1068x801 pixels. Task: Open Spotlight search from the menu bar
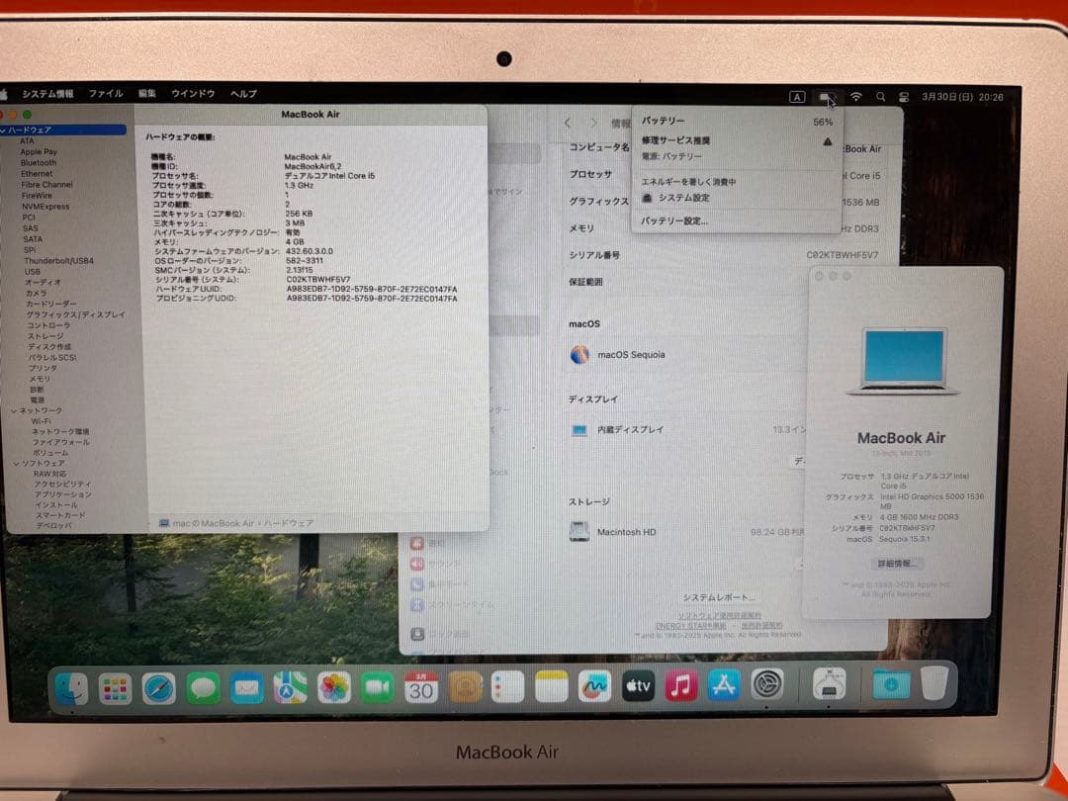[x=880, y=98]
